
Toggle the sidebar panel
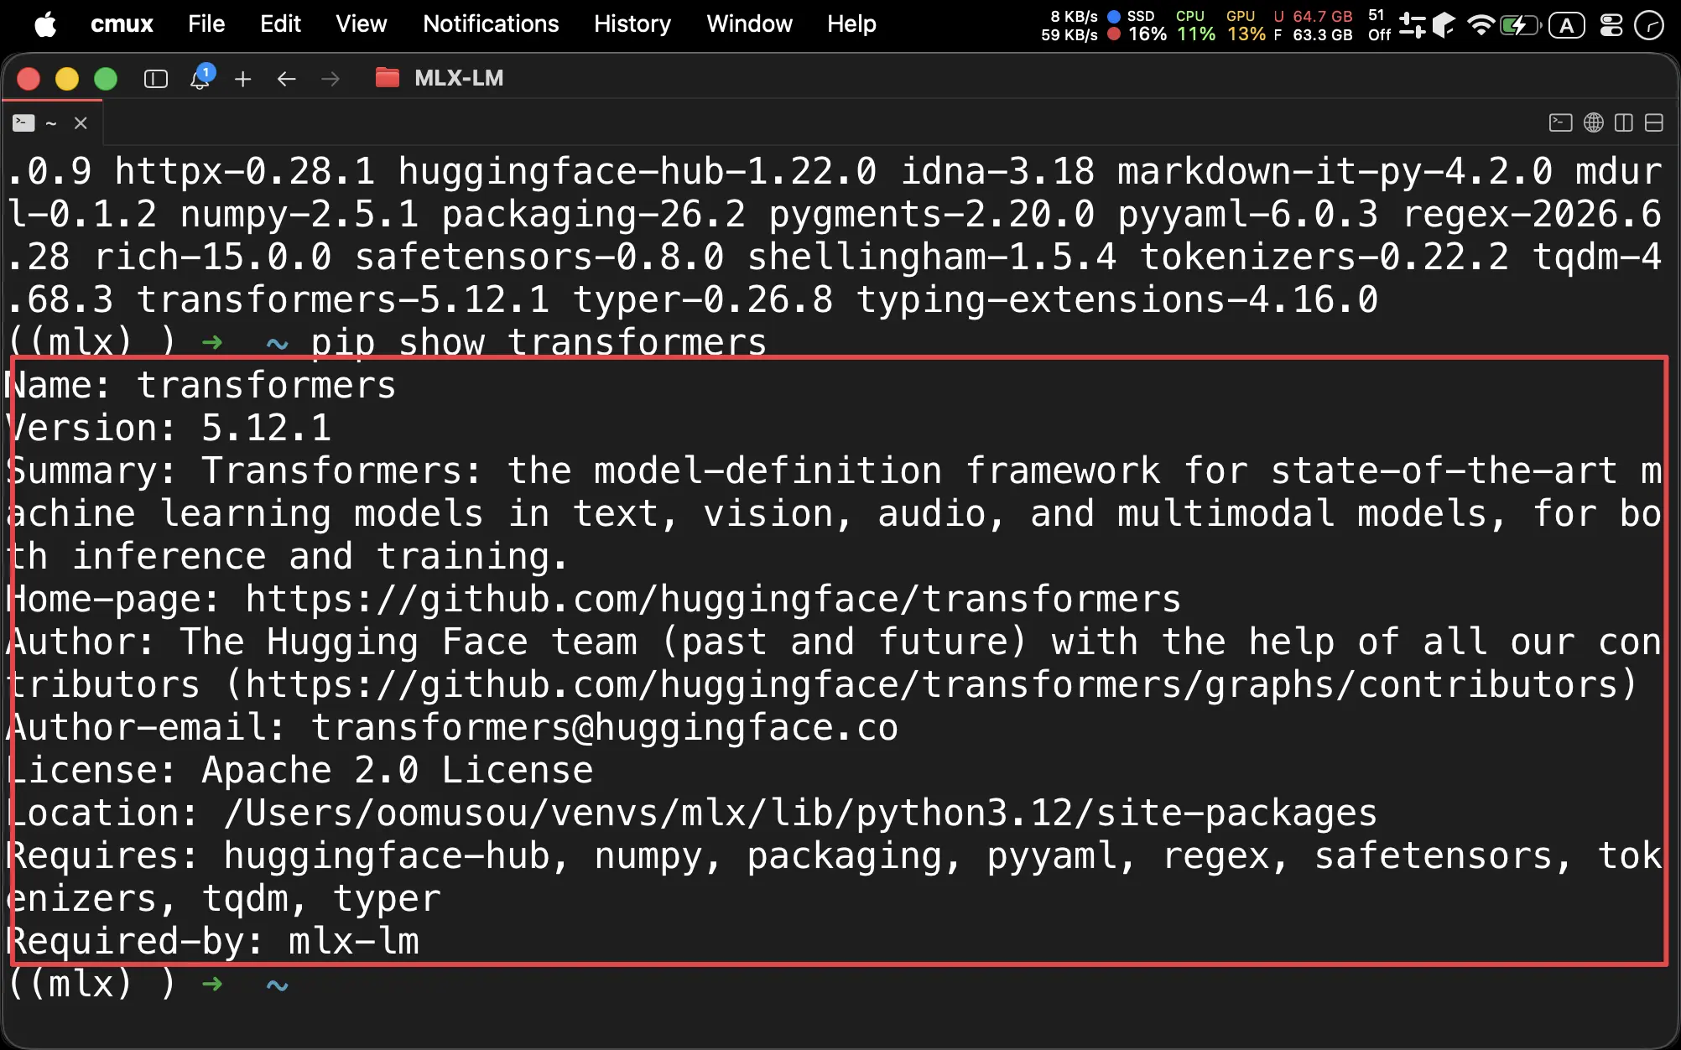(156, 79)
